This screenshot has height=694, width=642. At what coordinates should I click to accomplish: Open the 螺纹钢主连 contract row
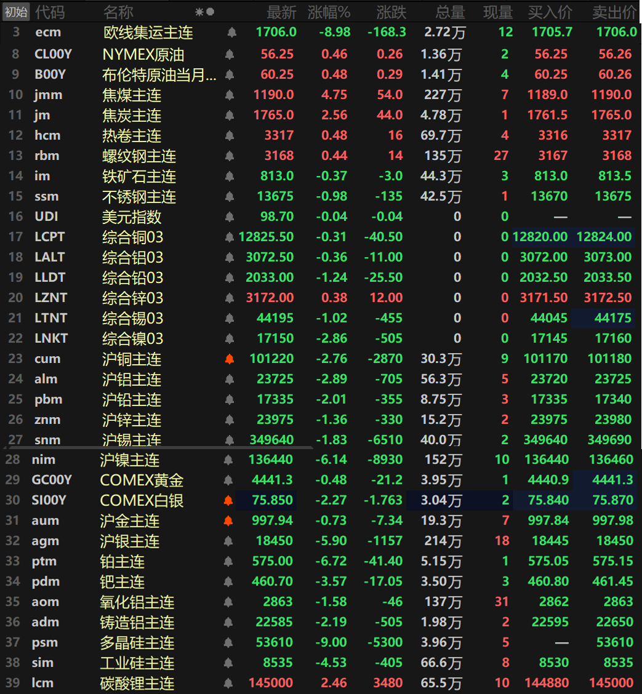(139, 156)
